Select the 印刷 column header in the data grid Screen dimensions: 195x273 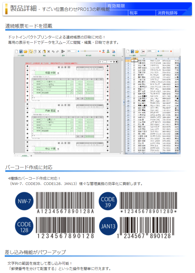(134, 59)
